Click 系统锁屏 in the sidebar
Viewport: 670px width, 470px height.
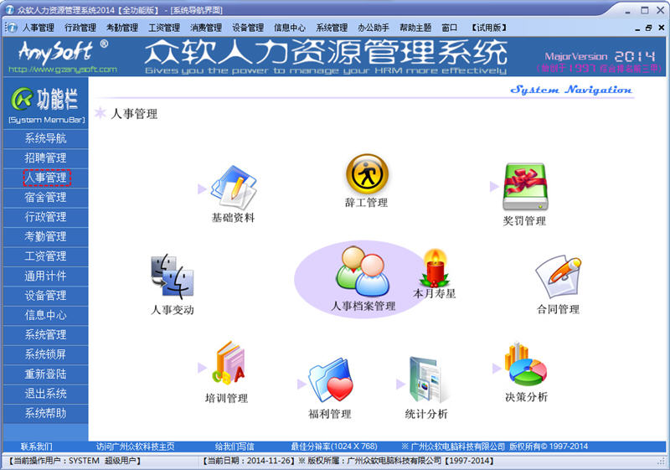click(45, 354)
